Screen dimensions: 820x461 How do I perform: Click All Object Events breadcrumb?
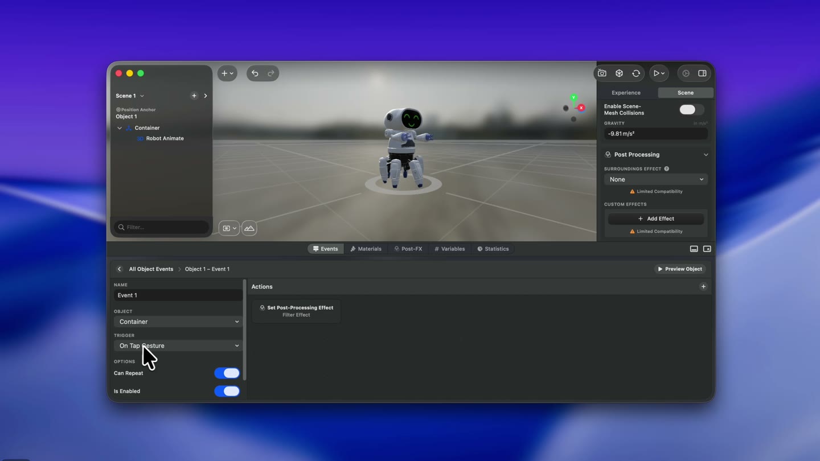pos(151,269)
